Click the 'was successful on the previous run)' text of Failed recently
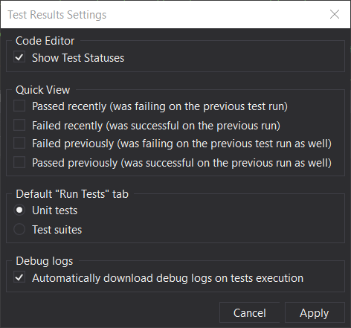This screenshot has width=351, height=328. [193, 126]
